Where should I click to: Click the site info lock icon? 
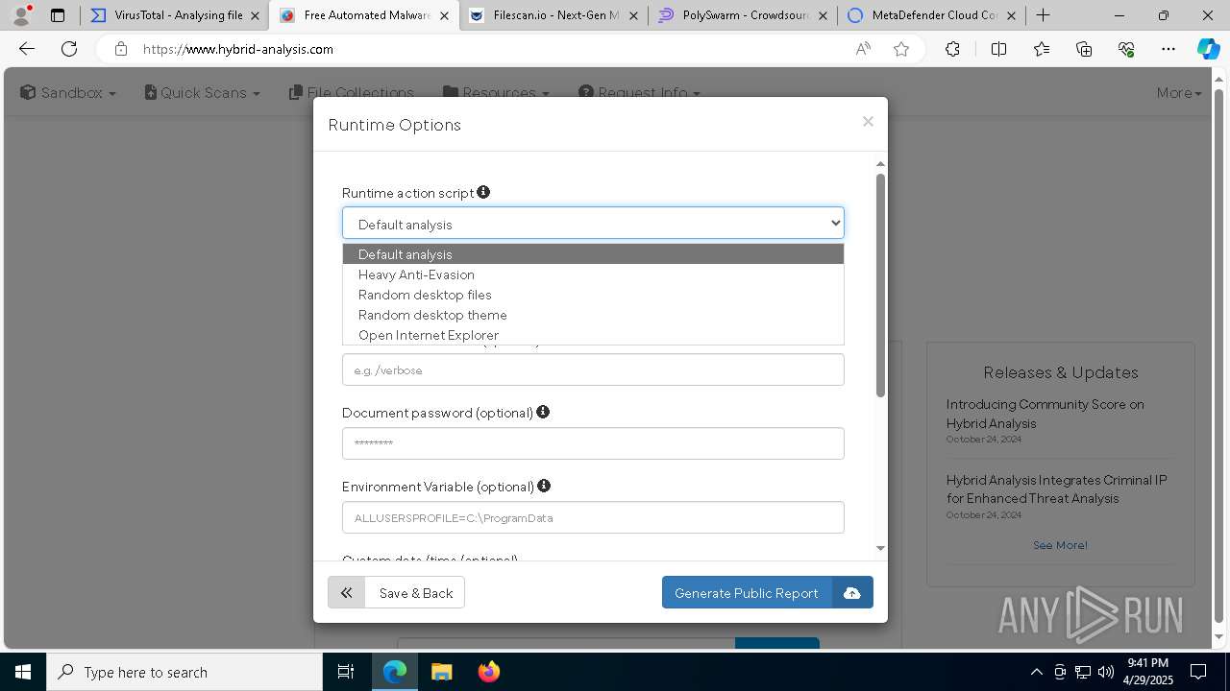(x=120, y=49)
